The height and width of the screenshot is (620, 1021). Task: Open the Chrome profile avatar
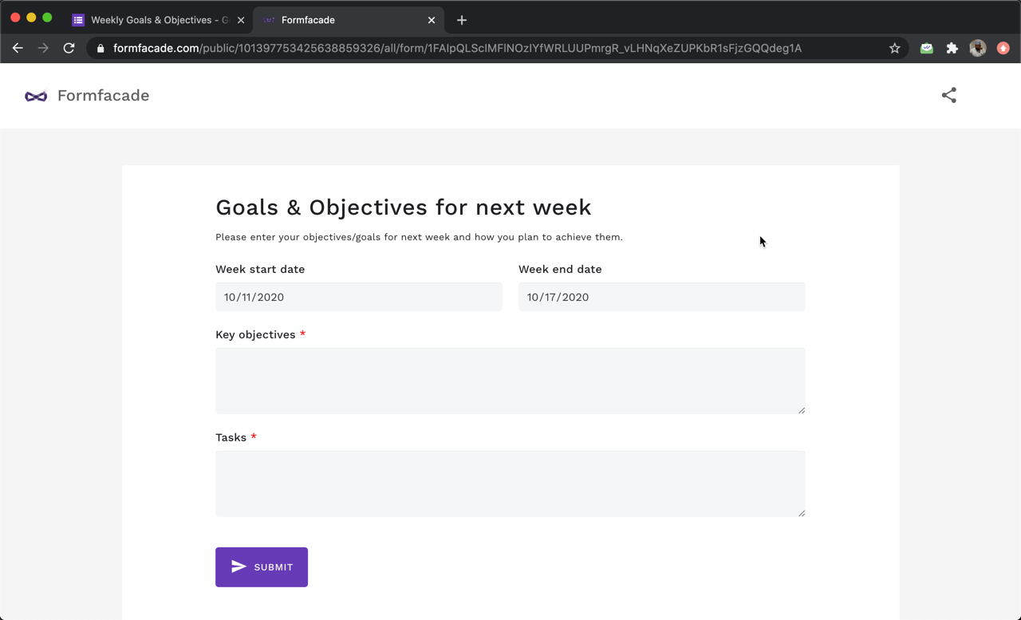pyautogui.click(x=977, y=48)
